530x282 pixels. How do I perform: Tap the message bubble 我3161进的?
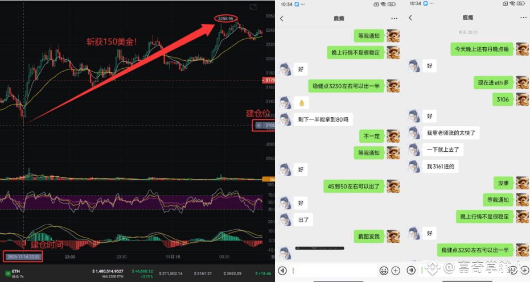pyautogui.click(x=441, y=166)
